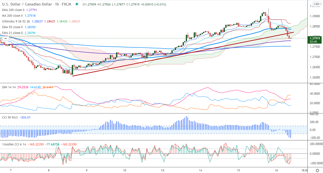323x173 pixels.
Task: Click the 18:00 time axis label
Action: [304, 170]
